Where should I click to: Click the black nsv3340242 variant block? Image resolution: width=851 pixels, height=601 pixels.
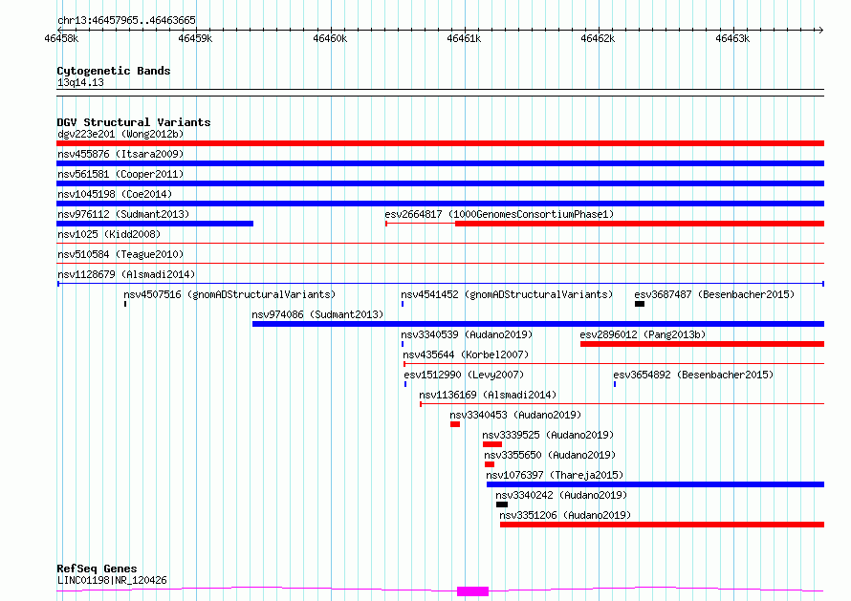click(502, 504)
